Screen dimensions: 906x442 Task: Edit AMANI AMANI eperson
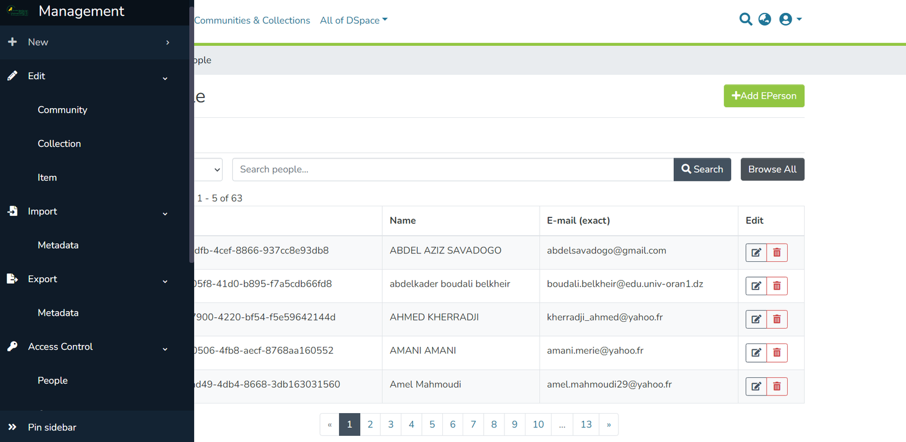[756, 353]
